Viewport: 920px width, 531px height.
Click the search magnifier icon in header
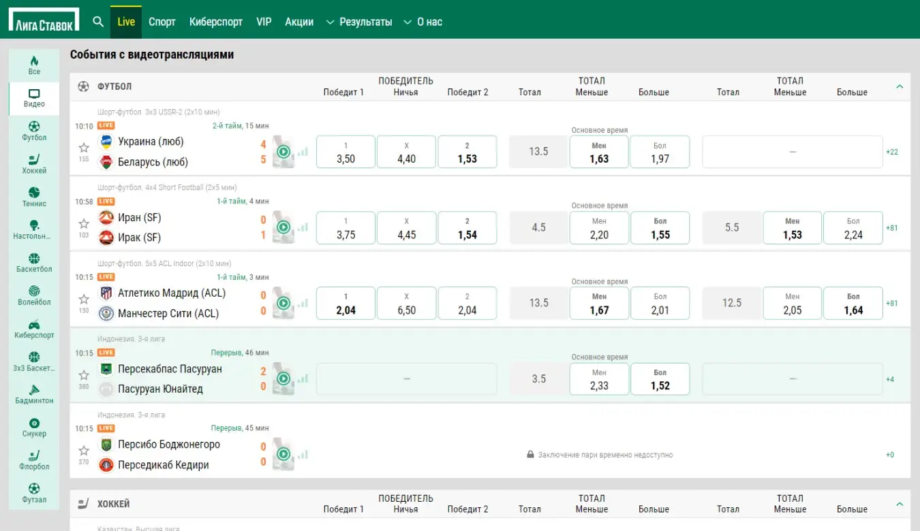point(98,22)
